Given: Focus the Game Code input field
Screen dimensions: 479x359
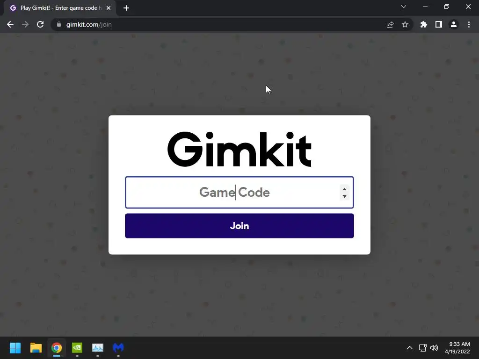Looking at the screenshot, I should tap(239, 192).
